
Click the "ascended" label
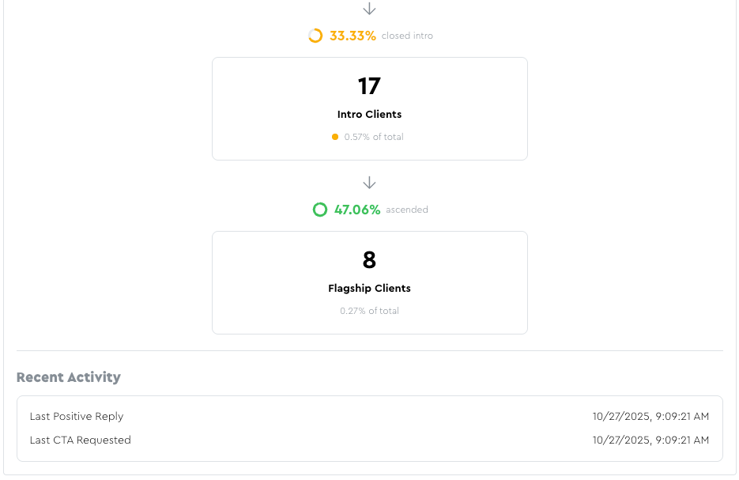click(407, 210)
